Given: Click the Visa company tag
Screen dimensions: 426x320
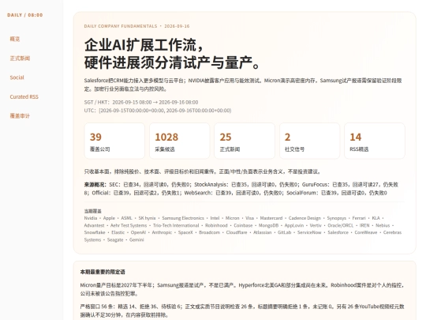Looking at the screenshot, I should 249,218.
